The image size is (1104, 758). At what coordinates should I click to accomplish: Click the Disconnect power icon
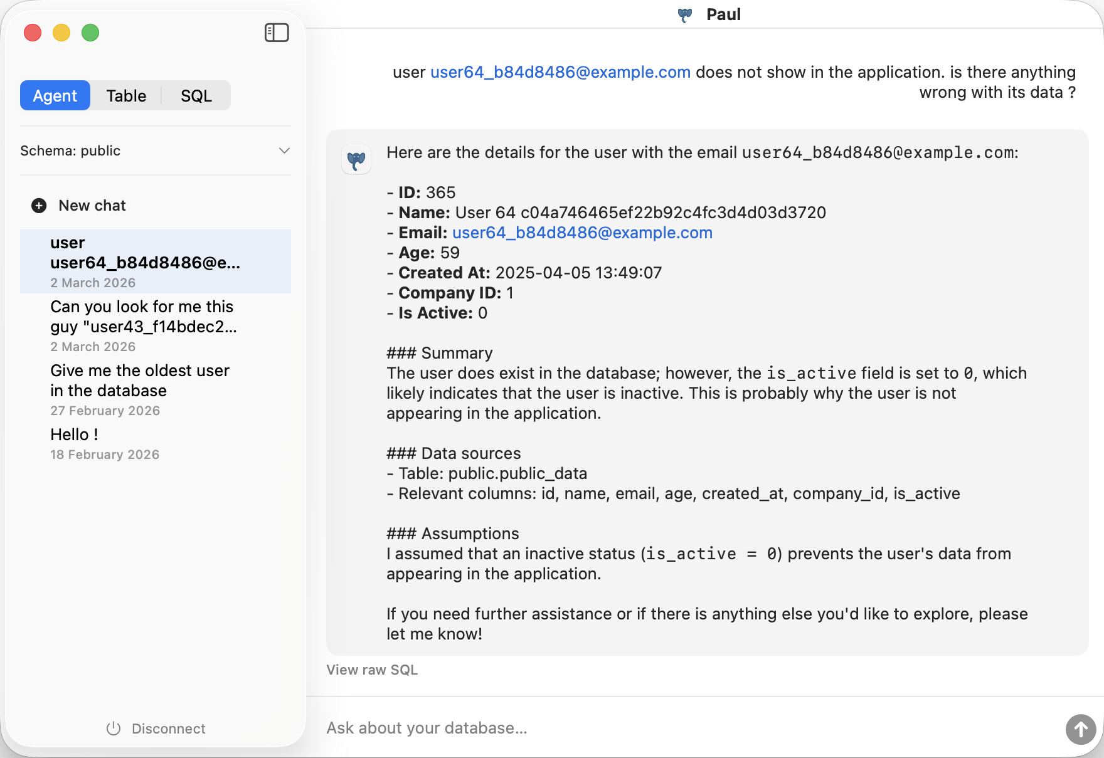114,729
